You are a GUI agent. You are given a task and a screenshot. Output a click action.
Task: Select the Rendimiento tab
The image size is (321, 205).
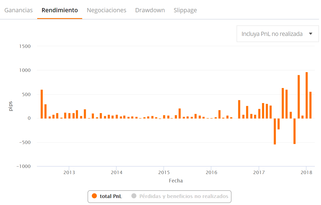[x=60, y=10]
